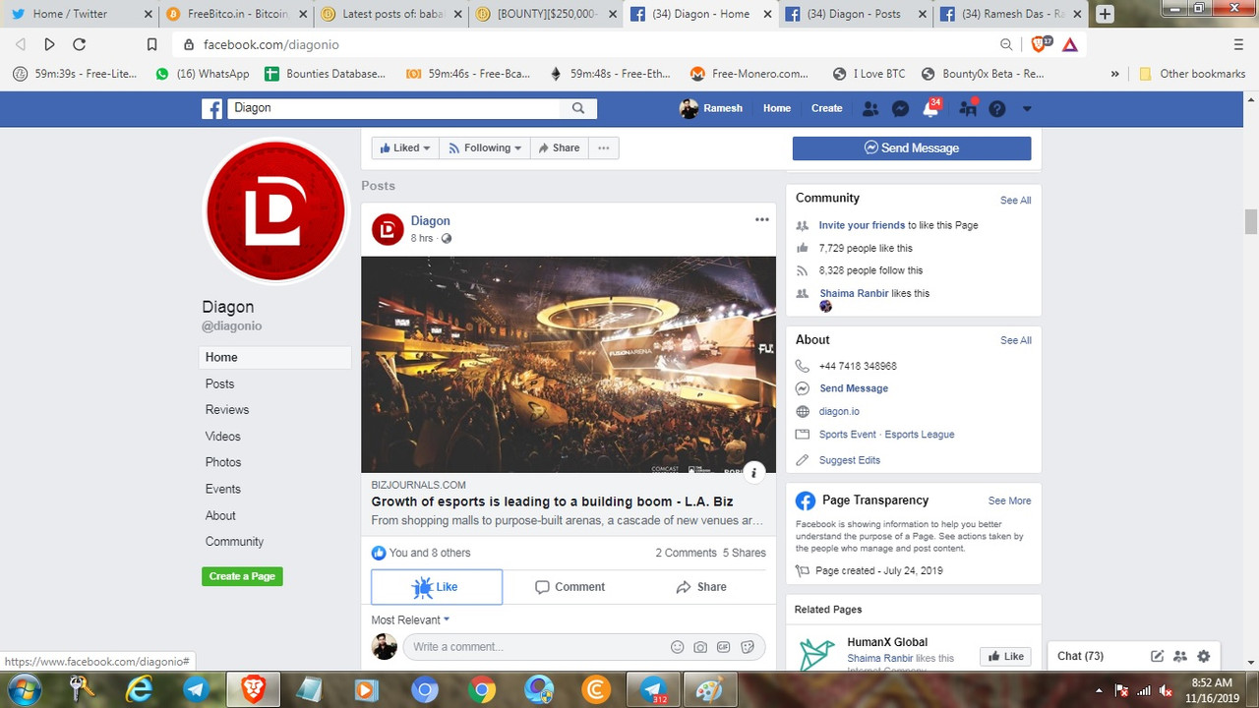Open the diagon.io website link
Screen dimensions: 1259x708
pos(839,412)
